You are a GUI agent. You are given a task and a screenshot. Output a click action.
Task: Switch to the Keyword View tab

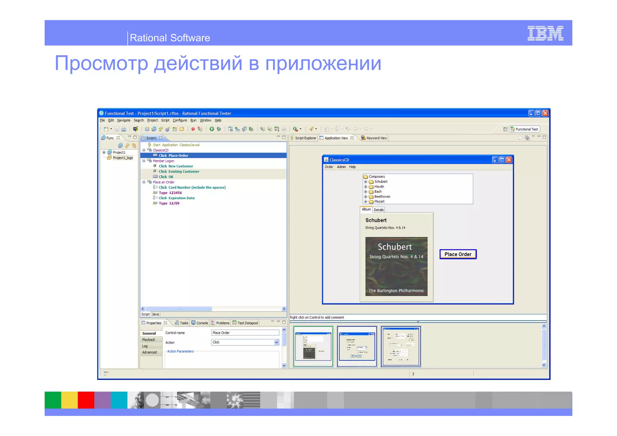pyautogui.click(x=374, y=138)
